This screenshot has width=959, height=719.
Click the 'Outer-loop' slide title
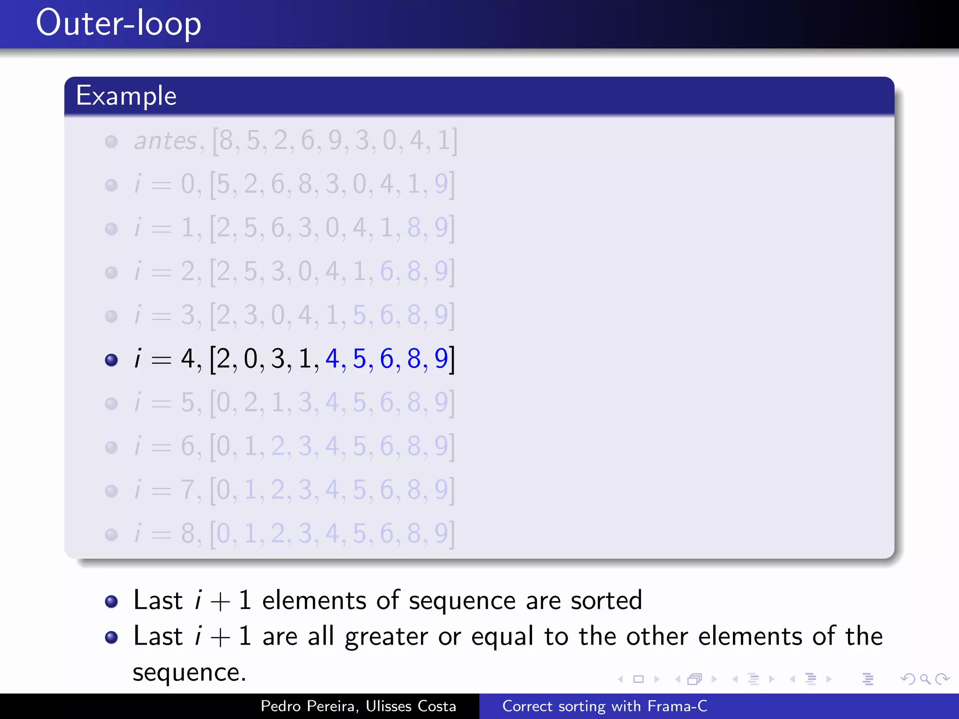tap(118, 23)
